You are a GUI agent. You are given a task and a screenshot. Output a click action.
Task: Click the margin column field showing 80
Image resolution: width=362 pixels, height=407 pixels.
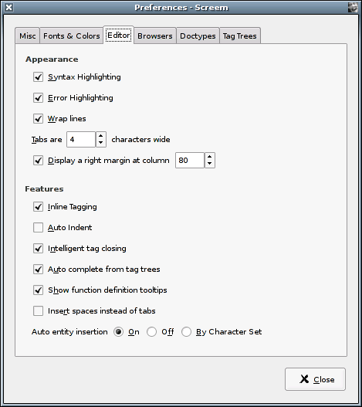coord(190,160)
